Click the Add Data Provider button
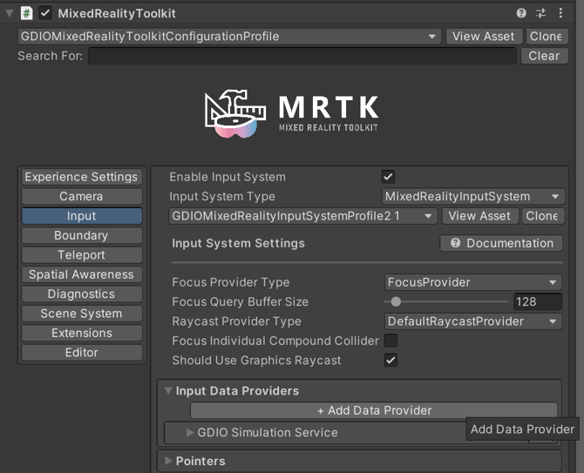The height and width of the screenshot is (473, 584). coord(373,410)
